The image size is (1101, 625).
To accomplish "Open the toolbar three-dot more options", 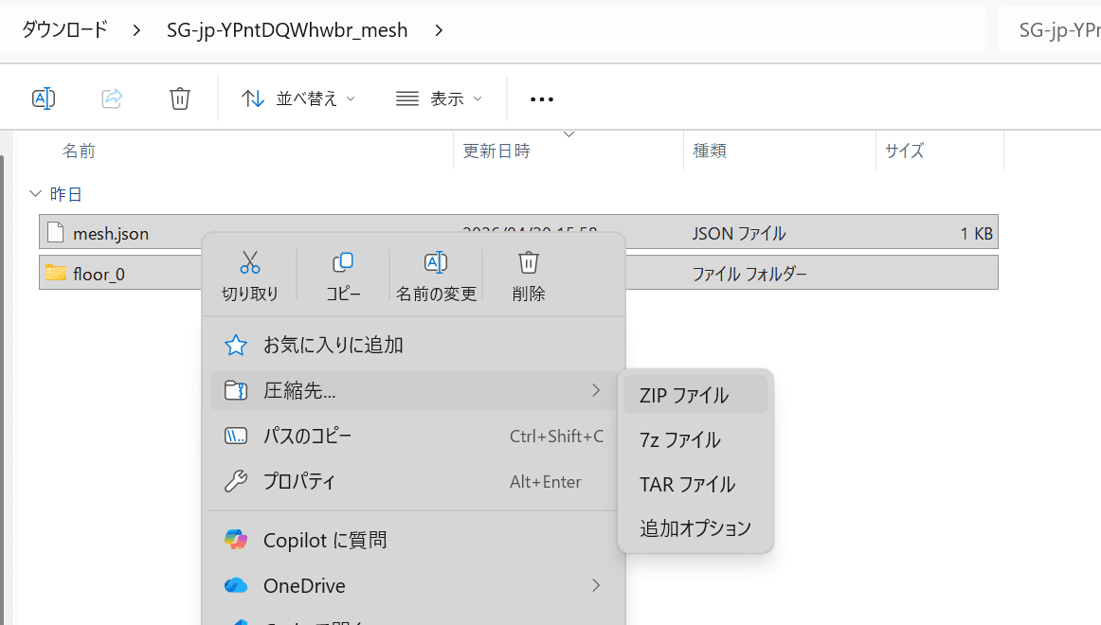I will (x=541, y=99).
